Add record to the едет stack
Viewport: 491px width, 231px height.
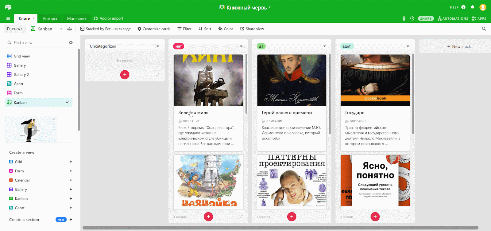point(375,217)
